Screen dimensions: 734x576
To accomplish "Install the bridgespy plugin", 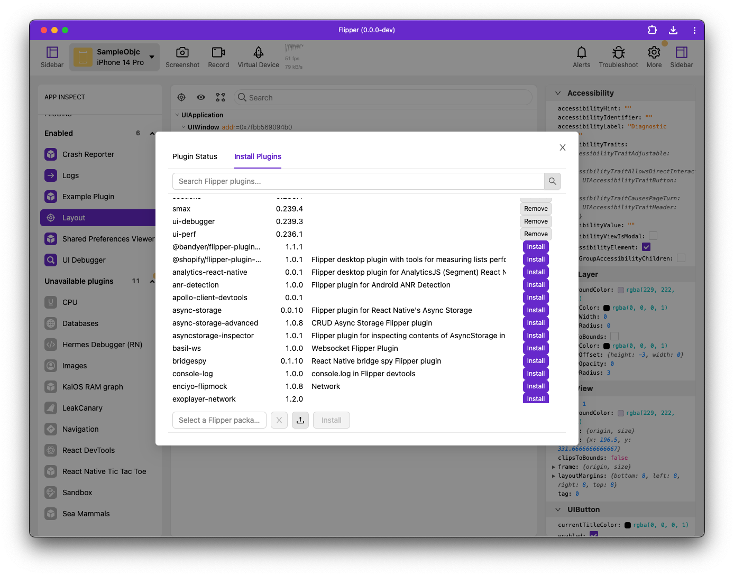I will (536, 361).
